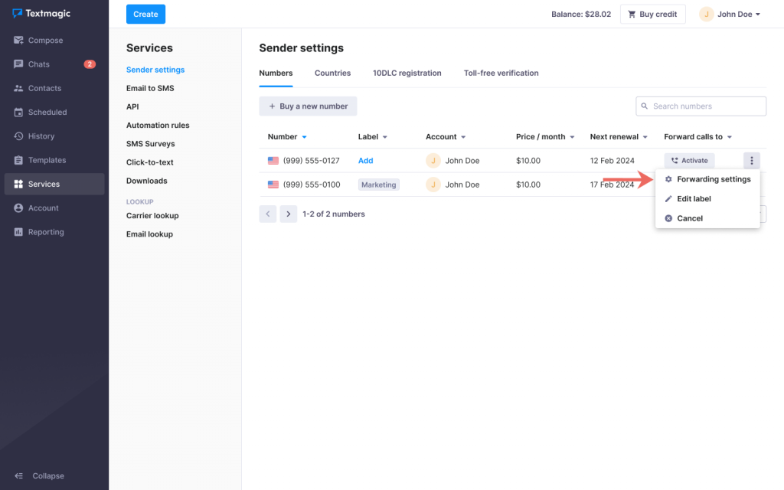Open the John Doe account dropdown
This screenshot has width=784, height=490.
pyautogui.click(x=730, y=14)
